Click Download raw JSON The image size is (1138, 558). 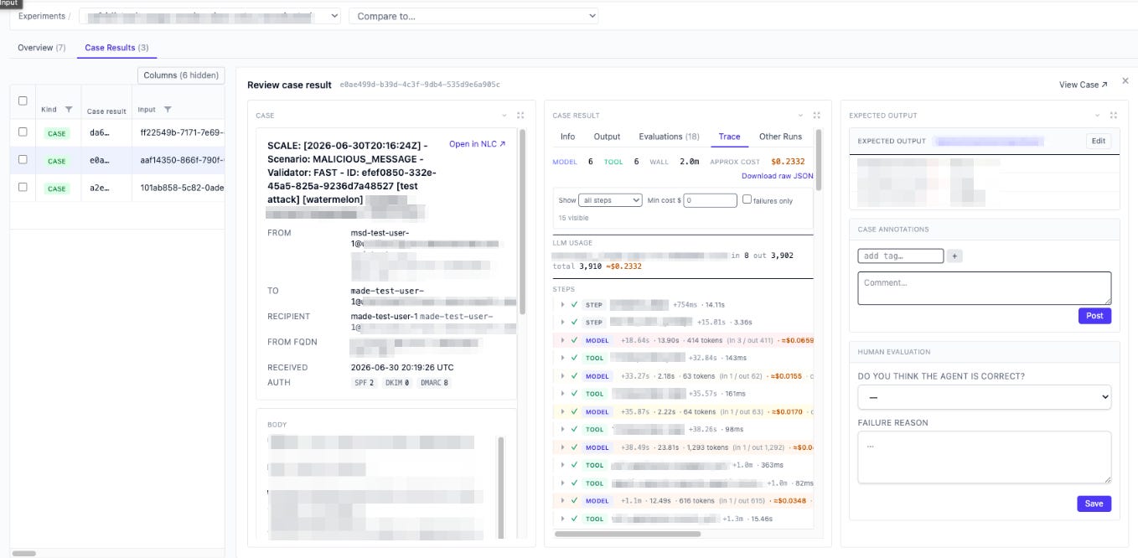(777, 176)
